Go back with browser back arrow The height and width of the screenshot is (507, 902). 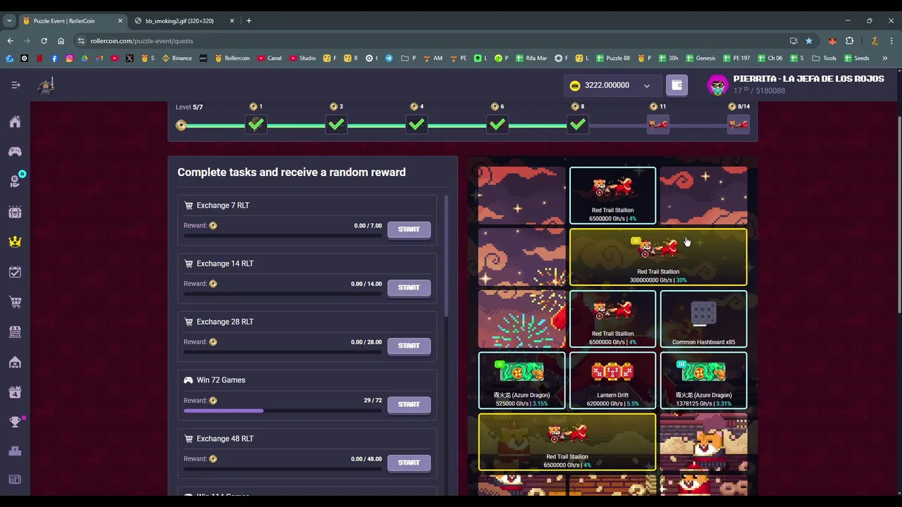[10, 41]
